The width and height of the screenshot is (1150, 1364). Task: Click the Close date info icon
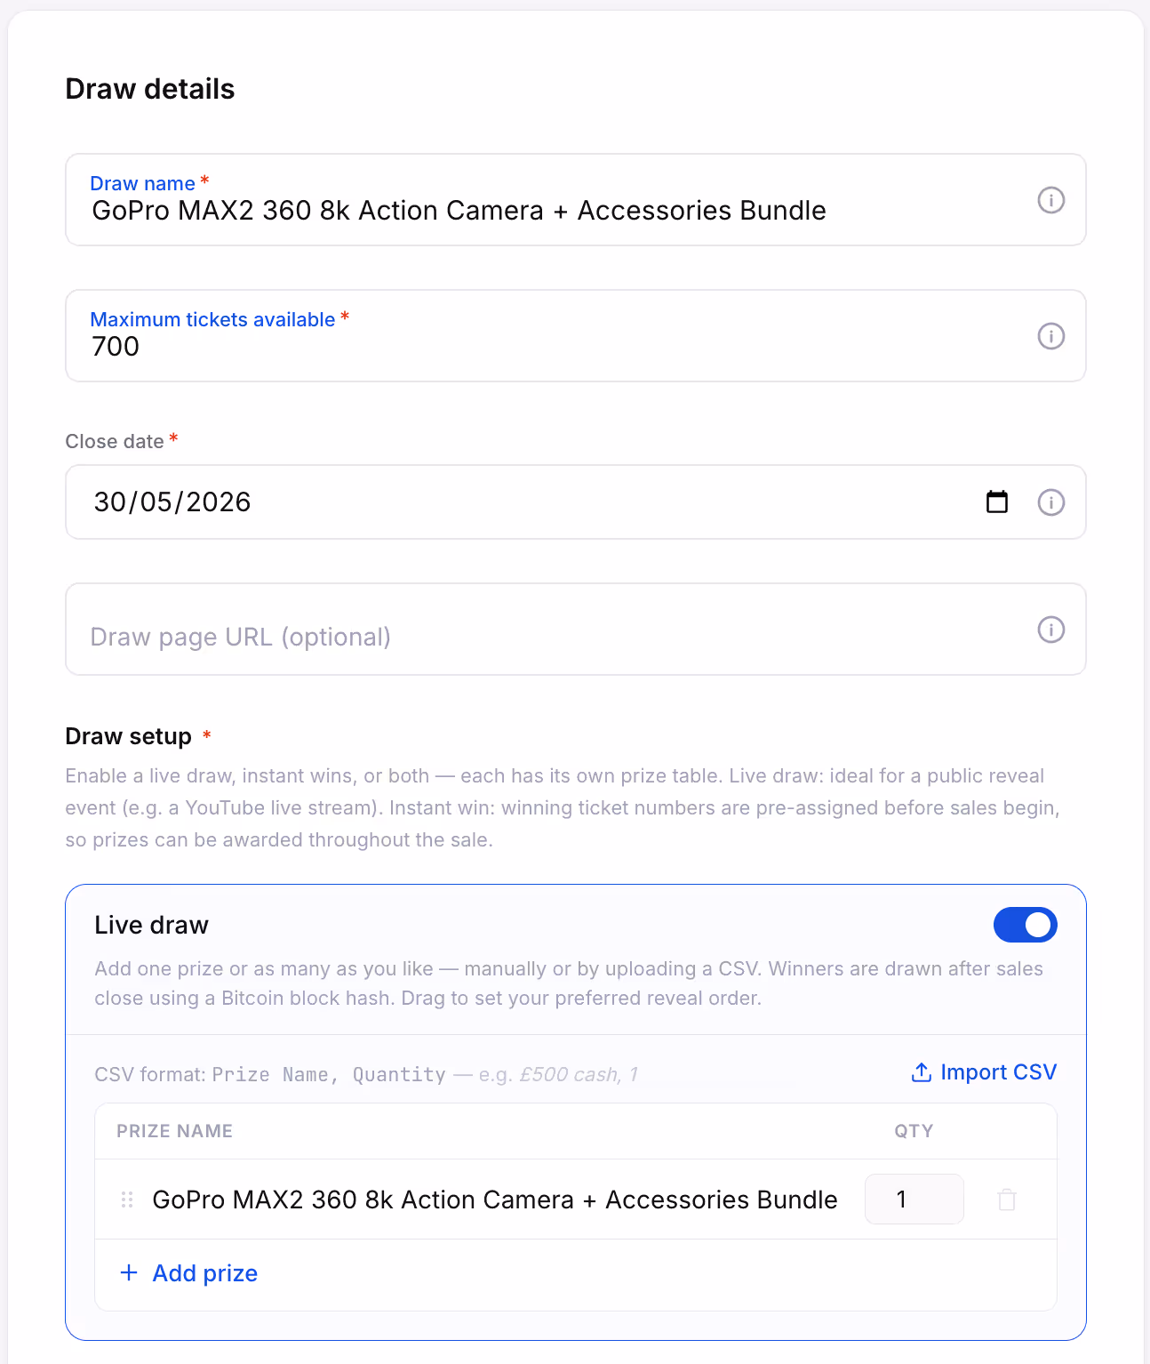tap(1050, 502)
